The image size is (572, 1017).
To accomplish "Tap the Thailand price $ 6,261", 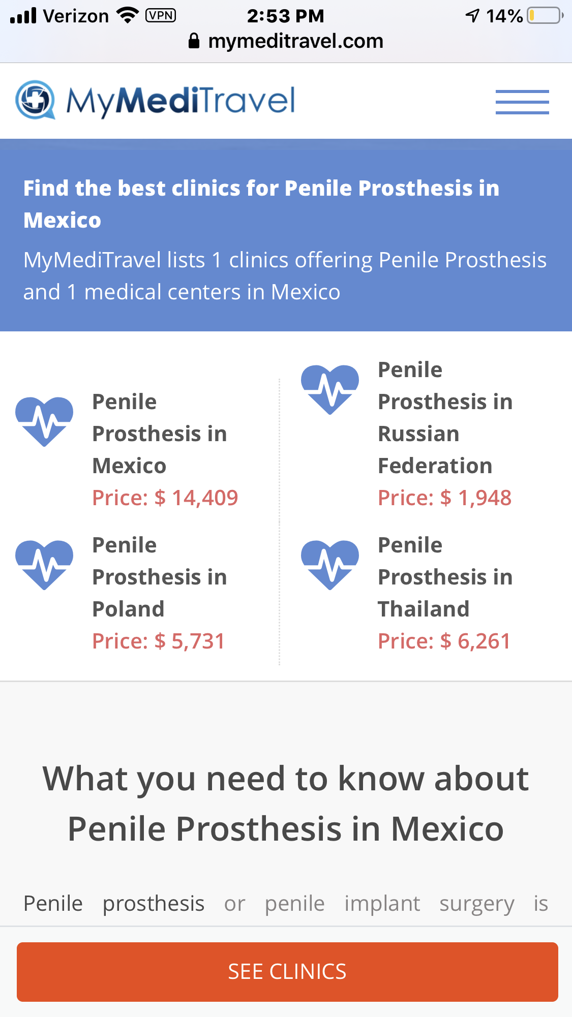I will [444, 641].
